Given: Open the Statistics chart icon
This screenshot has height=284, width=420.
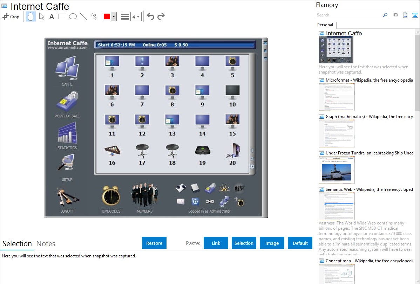Looking at the screenshot, I should coord(67,133).
